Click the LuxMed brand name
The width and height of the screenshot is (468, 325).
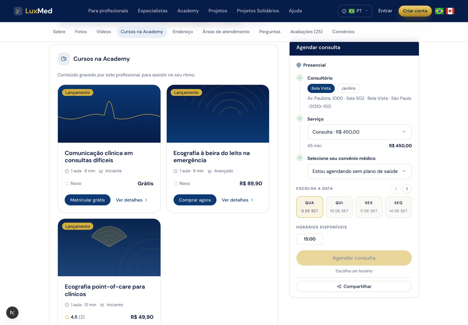[x=39, y=11]
